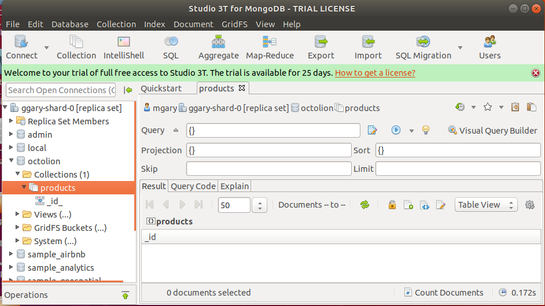
Task: Refresh results with green arrows icon
Action: (x=364, y=205)
